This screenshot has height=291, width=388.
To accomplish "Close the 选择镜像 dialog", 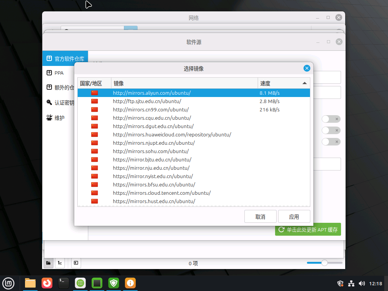I will click(x=307, y=68).
